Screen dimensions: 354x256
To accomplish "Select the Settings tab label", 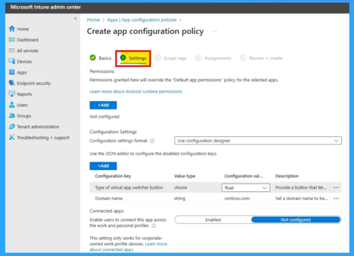I will [138, 58].
